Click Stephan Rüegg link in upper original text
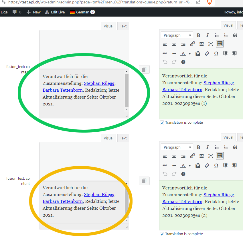243x240 pixels. coord(99,83)
